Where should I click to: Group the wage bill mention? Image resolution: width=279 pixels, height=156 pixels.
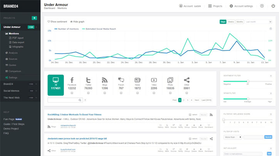pyautogui.click(x=187, y=150)
